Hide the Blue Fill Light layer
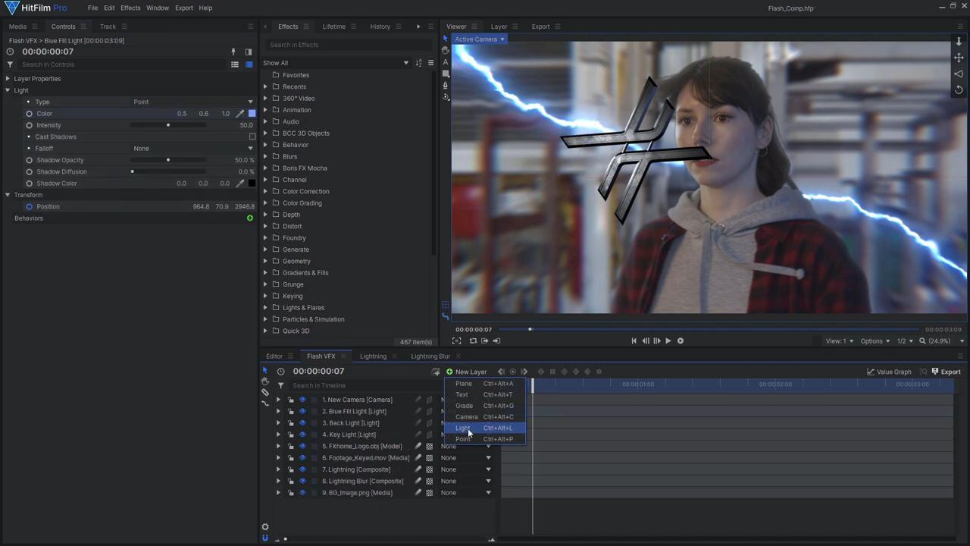Screen dimensions: 970x546 (x=302, y=412)
